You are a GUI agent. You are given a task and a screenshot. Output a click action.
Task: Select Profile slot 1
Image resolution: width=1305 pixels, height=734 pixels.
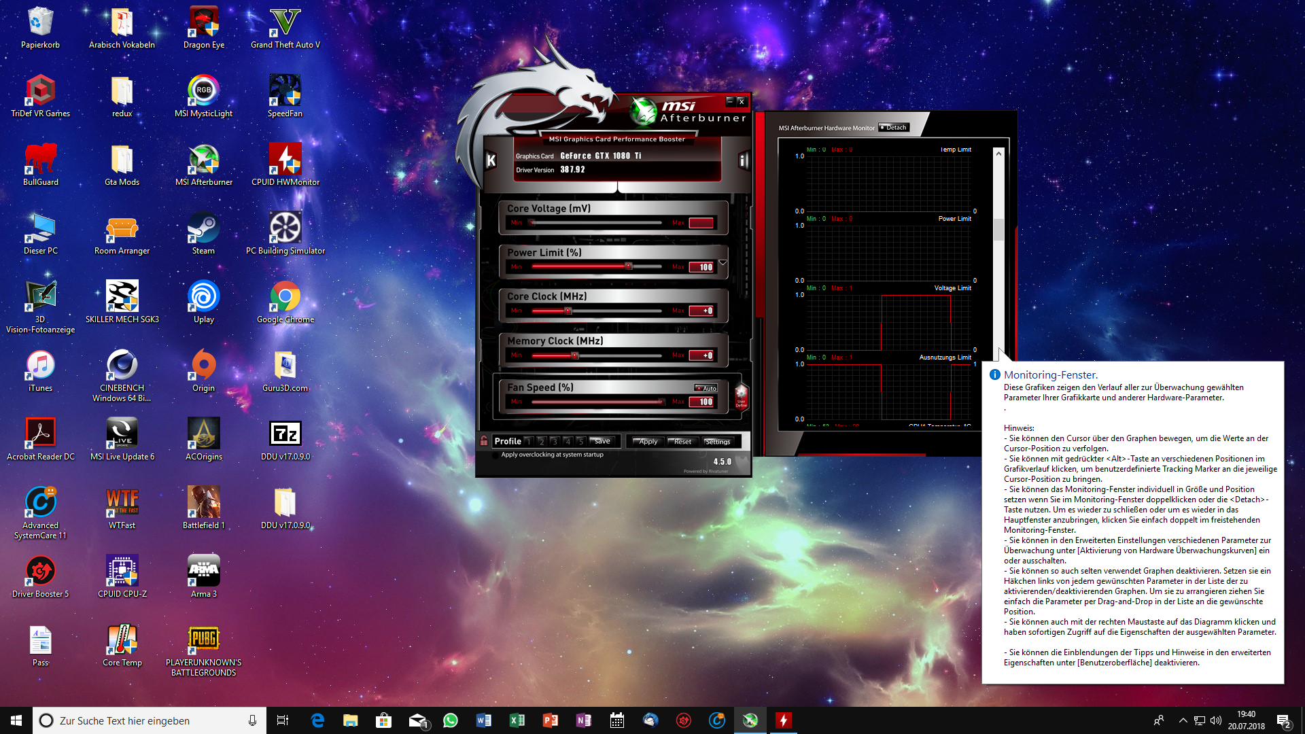pyautogui.click(x=528, y=442)
